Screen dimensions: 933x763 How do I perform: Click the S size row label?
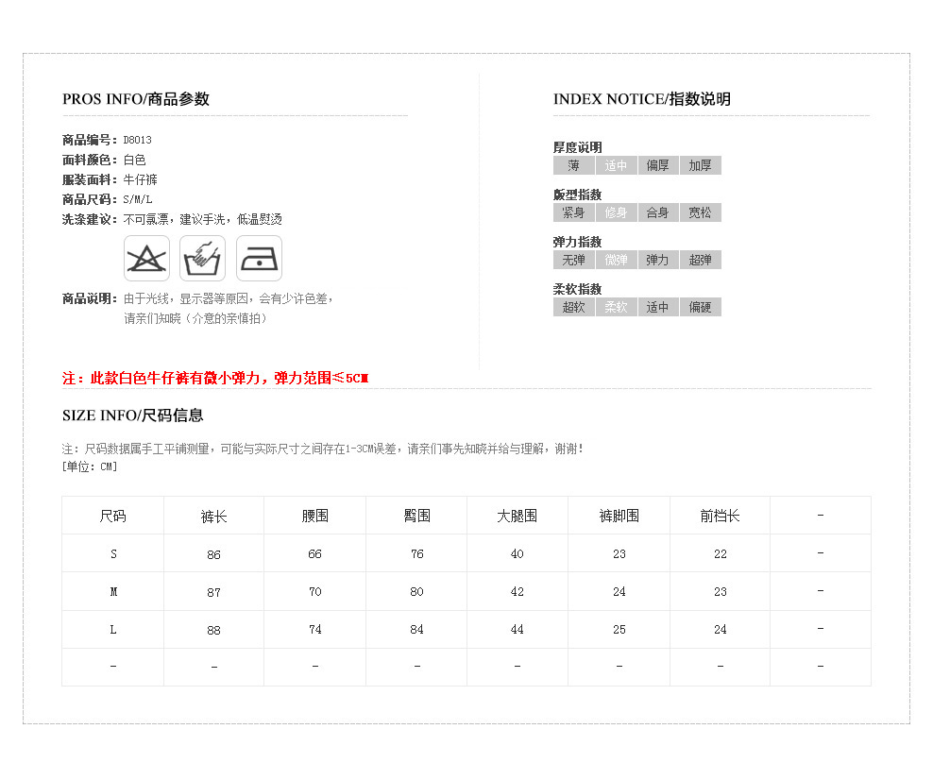tap(113, 554)
